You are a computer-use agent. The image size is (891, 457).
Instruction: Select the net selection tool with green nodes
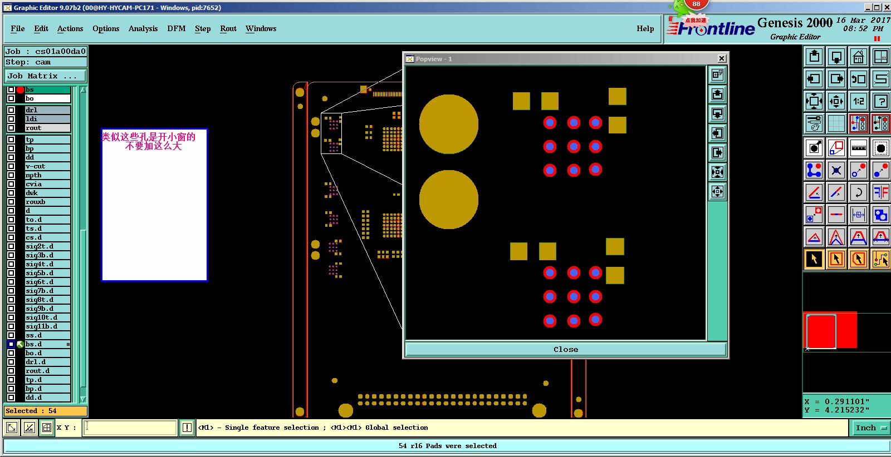881,259
